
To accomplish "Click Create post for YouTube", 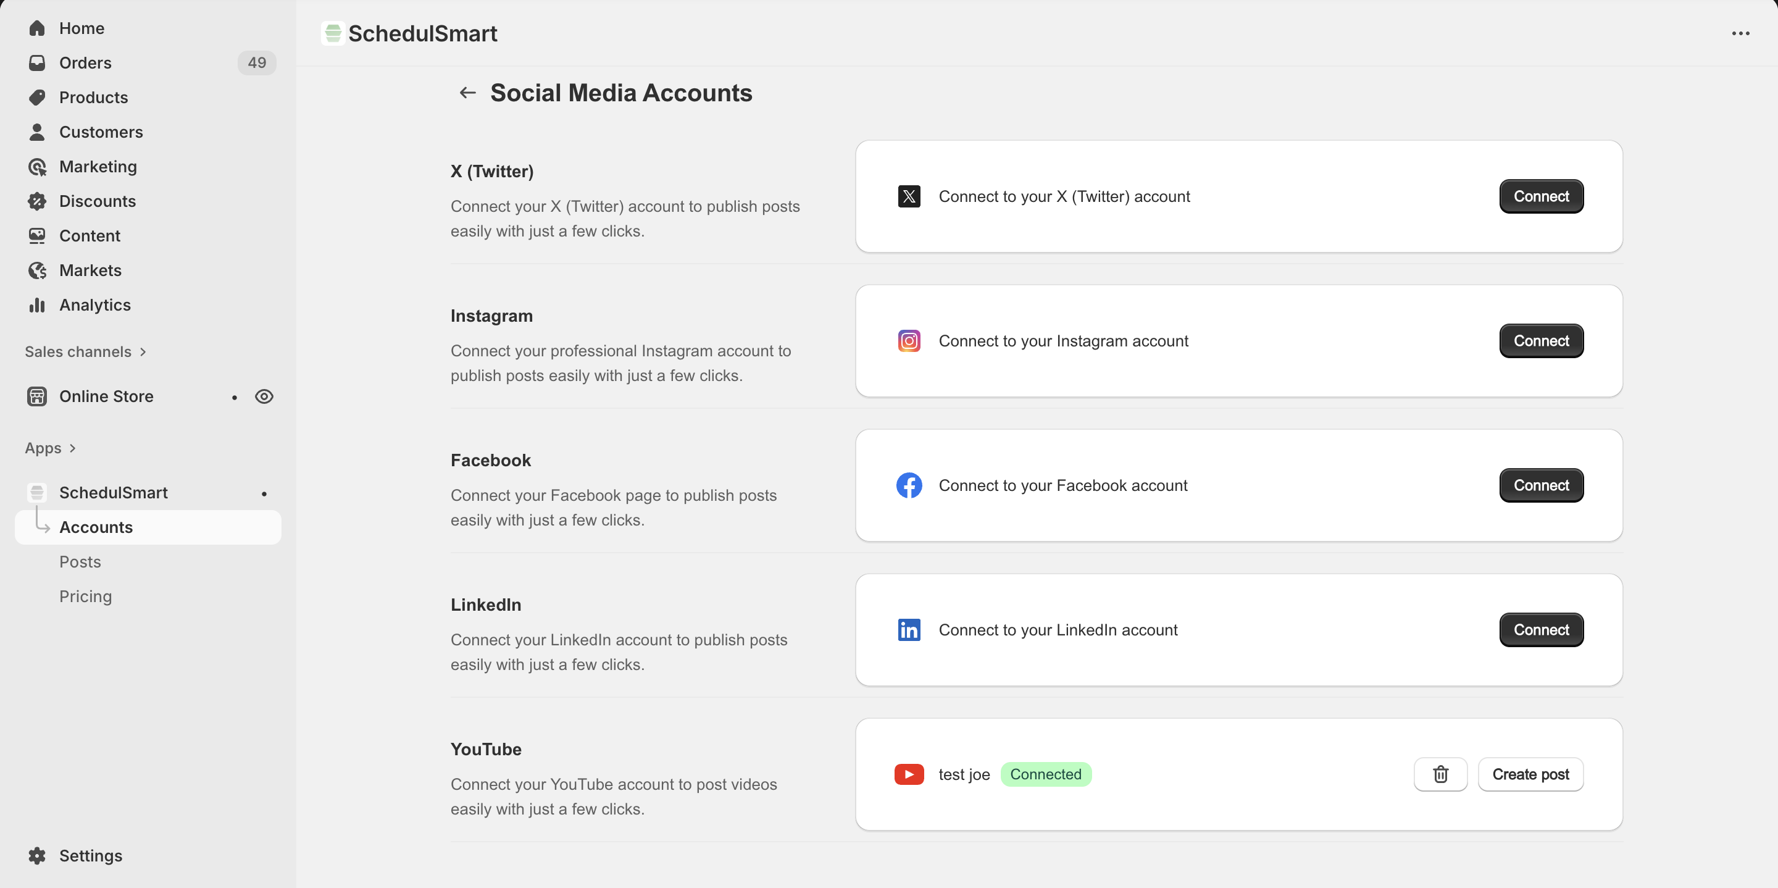I will [x=1530, y=774].
